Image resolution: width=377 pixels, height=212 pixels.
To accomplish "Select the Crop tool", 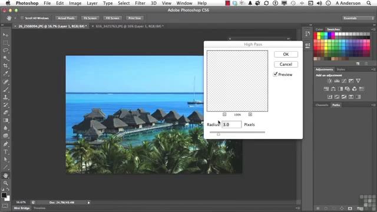I will pos(5,66).
